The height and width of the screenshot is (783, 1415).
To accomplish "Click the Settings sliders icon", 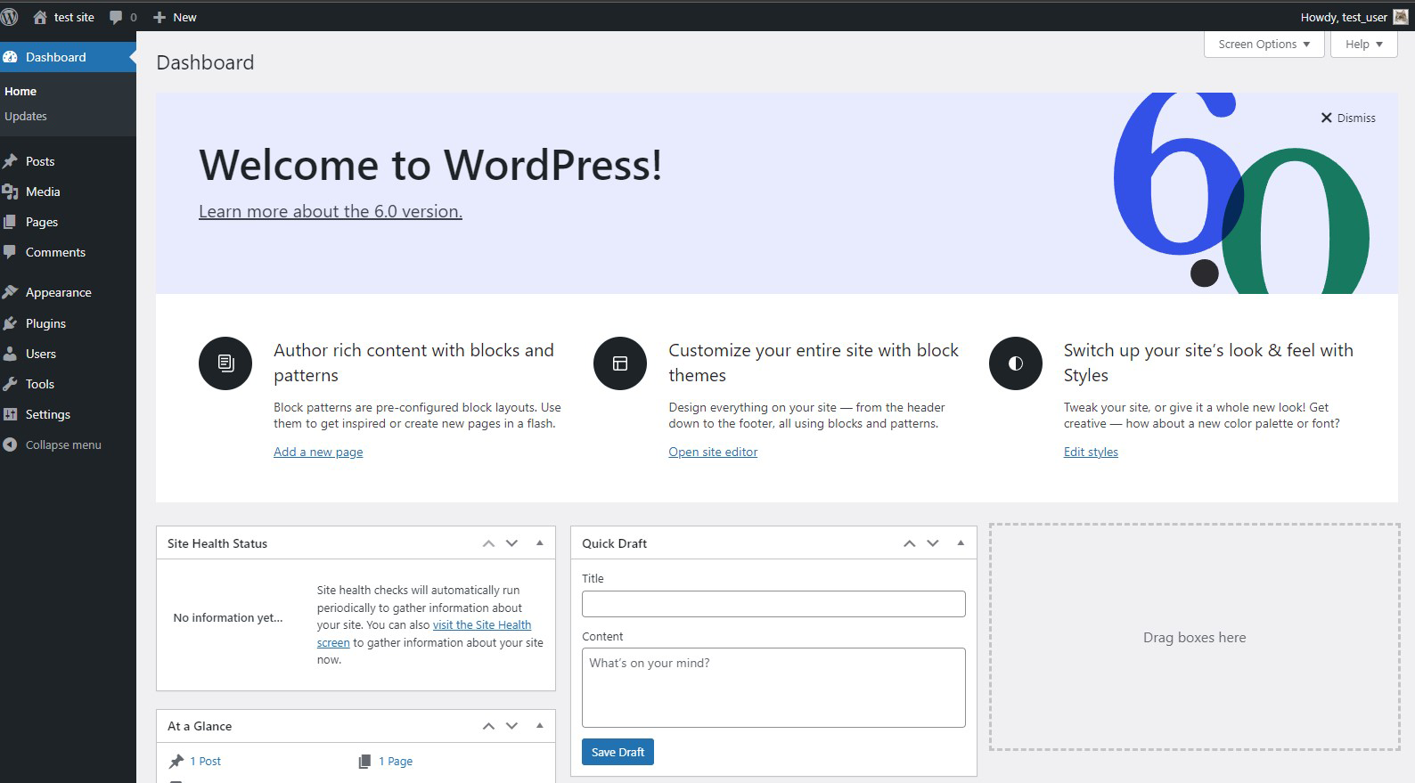I will [x=10, y=414].
